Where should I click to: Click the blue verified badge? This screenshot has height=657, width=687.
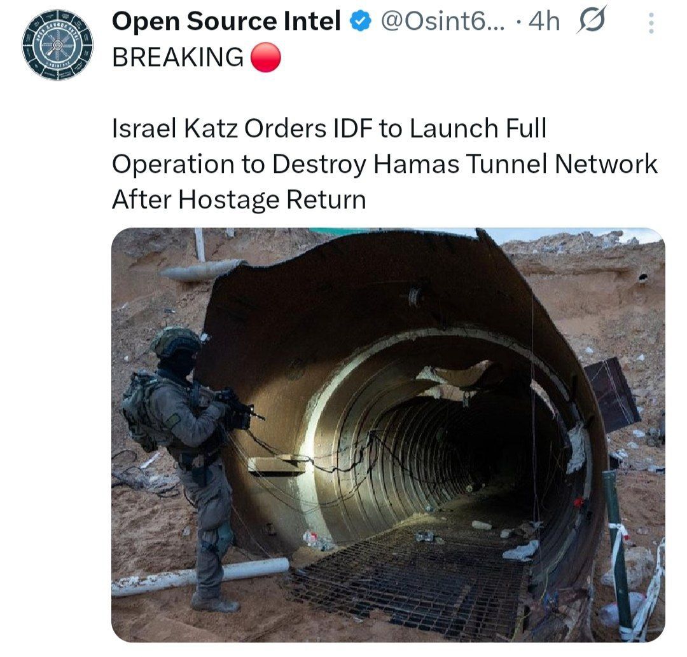coord(360,22)
